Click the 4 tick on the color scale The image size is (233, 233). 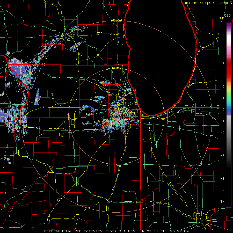coord(223,64)
